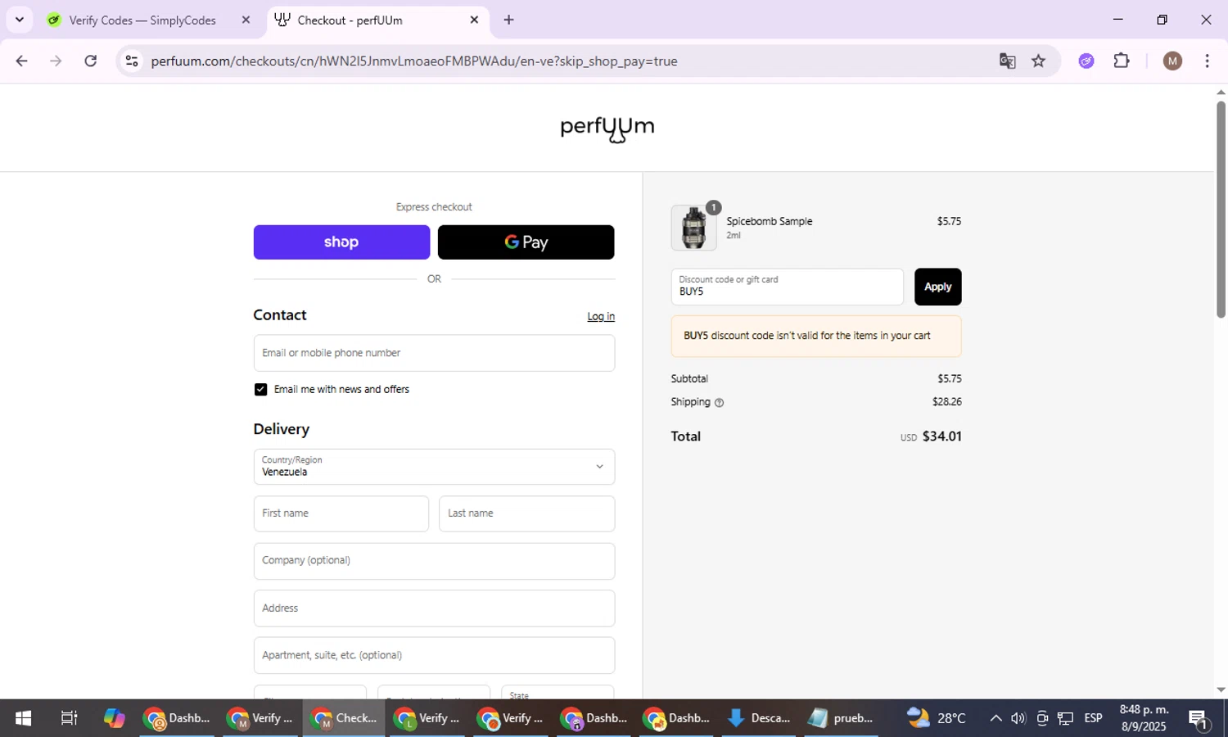This screenshot has height=737, width=1228.
Task: Switch to first Dashb... Chrome taskbar window
Action: pos(177,718)
